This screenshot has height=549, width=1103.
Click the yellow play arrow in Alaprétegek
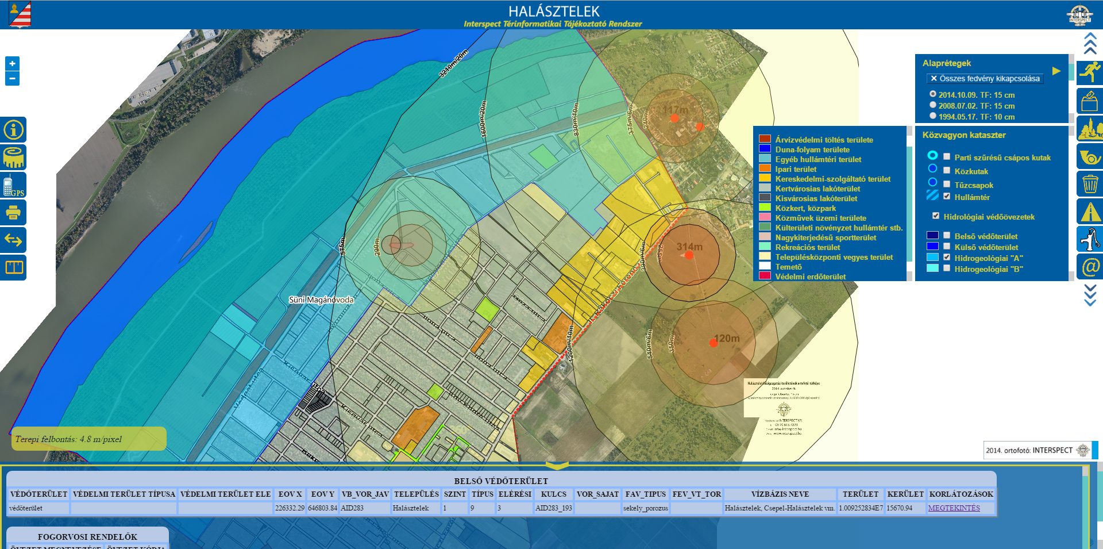click(1056, 71)
